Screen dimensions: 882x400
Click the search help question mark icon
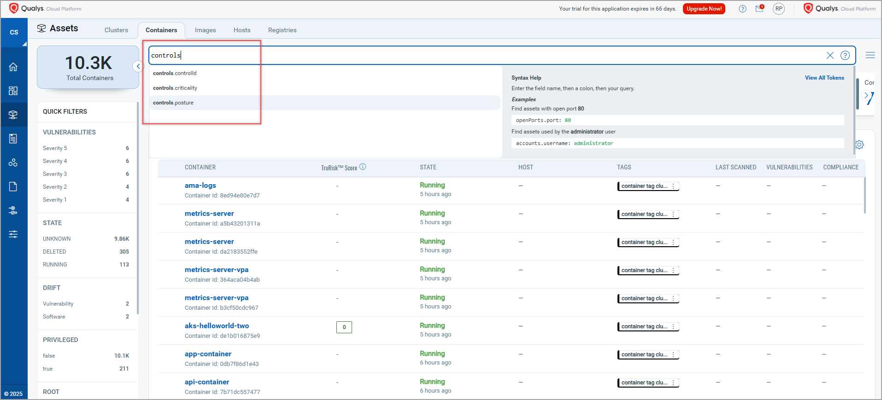point(845,55)
